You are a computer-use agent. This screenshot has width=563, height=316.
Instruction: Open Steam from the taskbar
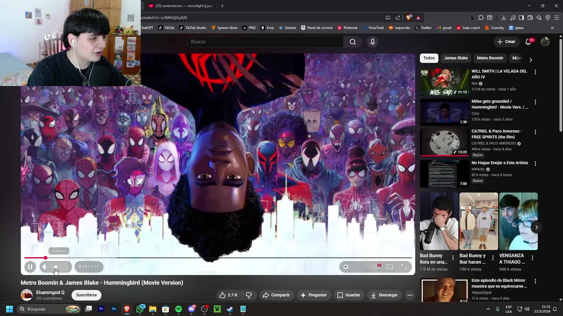pyautogui.click(x=230, y=309)
